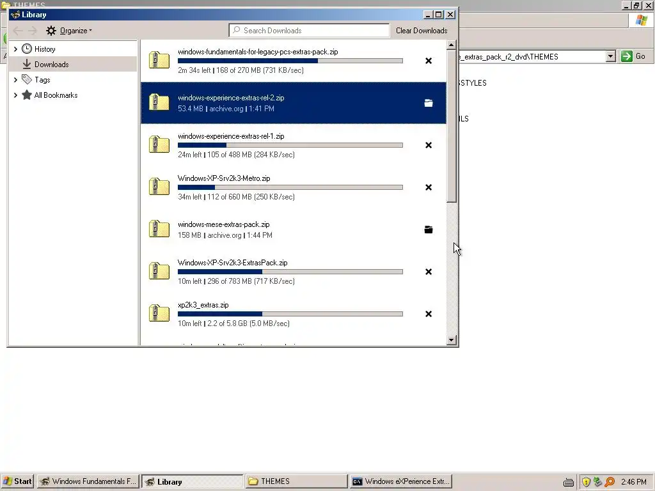Image resolution: width=655 pixels, height=491 pixels.
Task: Cancel windows-fundamentals-for-legacy-pcs-extras-pack.zip download
Action: [429, 61]
